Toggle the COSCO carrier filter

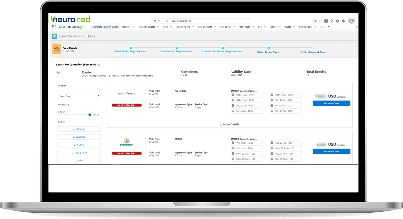79,145
